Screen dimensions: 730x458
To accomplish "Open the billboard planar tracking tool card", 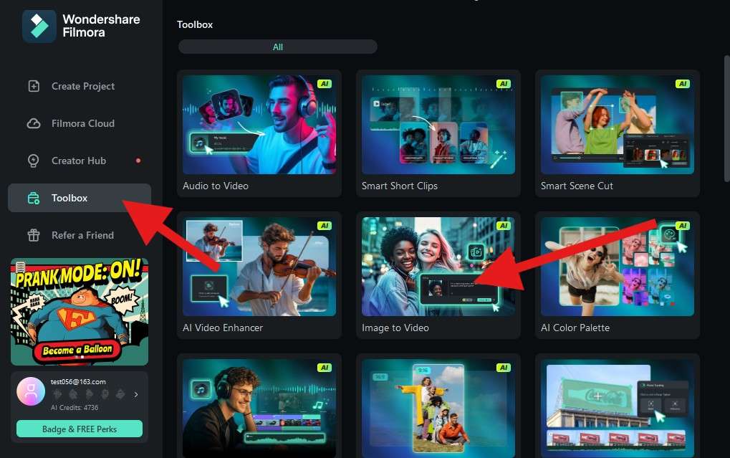I will (x=618, y=406).
